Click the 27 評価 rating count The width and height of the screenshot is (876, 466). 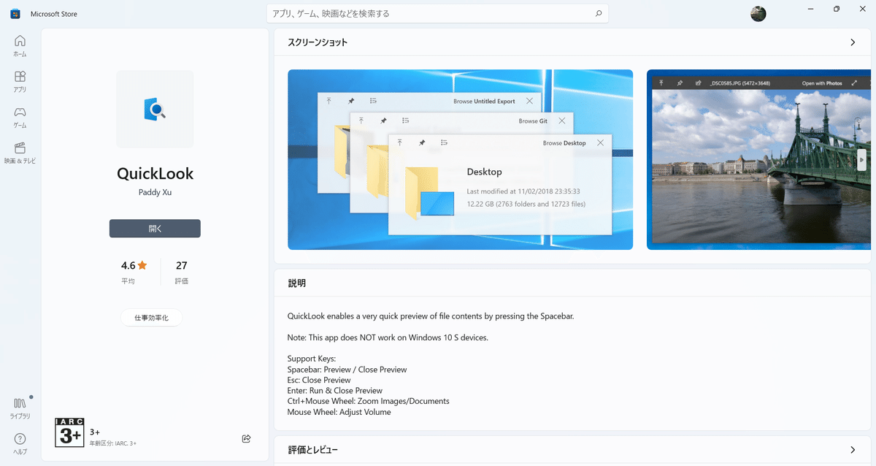point(181,272)
